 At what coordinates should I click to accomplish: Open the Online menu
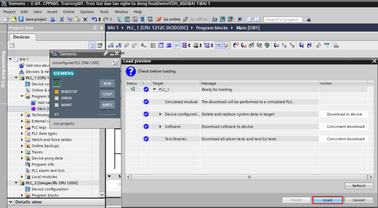click(69, 12)
